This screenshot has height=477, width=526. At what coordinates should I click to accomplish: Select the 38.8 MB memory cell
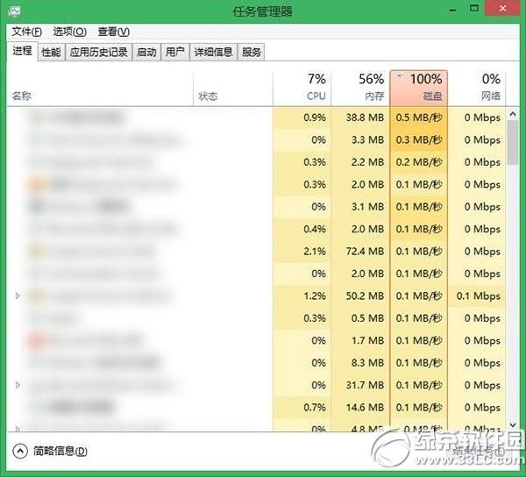click(360, 117)
